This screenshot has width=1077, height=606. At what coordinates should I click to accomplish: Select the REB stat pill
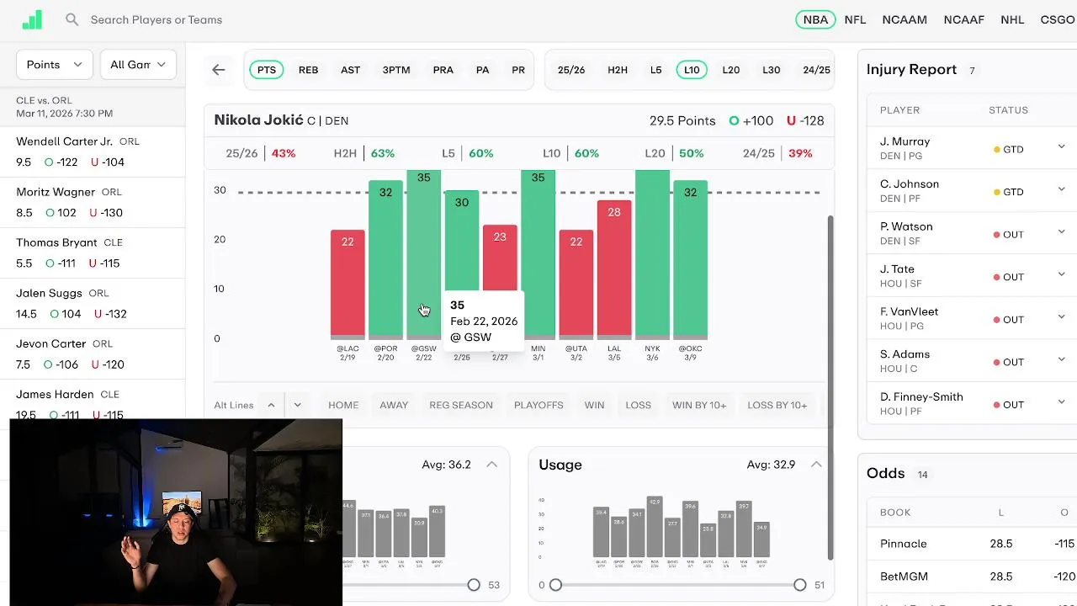(309, 70)
